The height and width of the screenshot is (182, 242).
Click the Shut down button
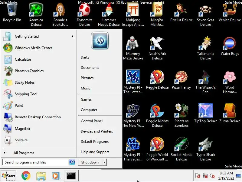point(90,162)
